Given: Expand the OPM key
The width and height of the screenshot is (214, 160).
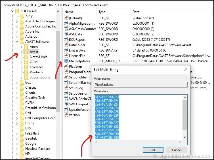Looking at the screenshot, I should [21, 62].
